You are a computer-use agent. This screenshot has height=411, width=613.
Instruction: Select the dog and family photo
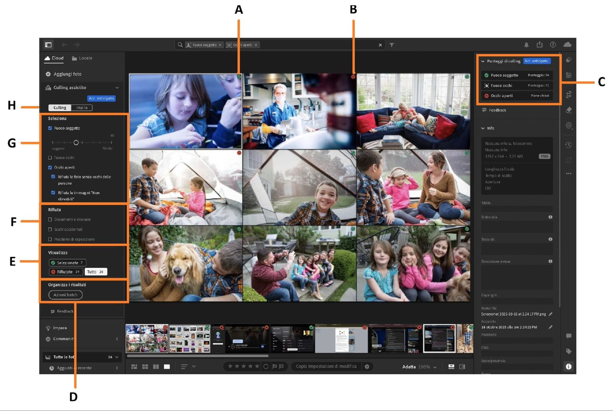pos(186,264)
